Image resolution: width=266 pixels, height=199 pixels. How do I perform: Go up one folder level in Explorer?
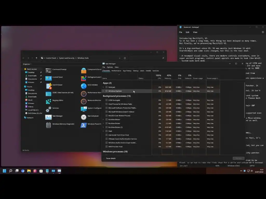click(36, 58)
